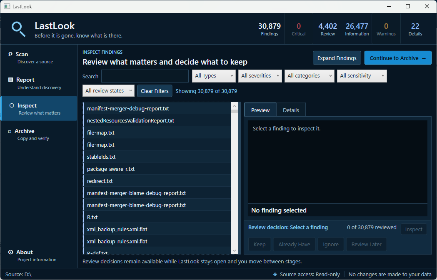Click the LastLook title bar app icon

(7, 6)
